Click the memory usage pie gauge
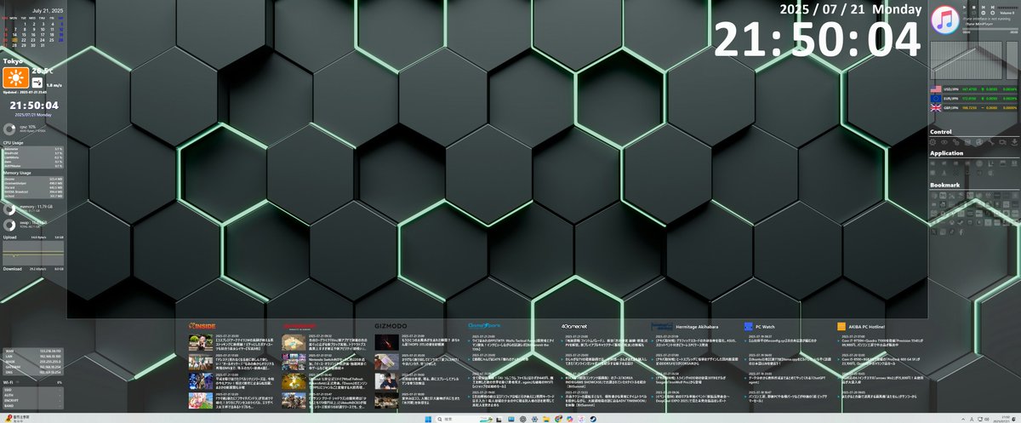 (9, 210)
